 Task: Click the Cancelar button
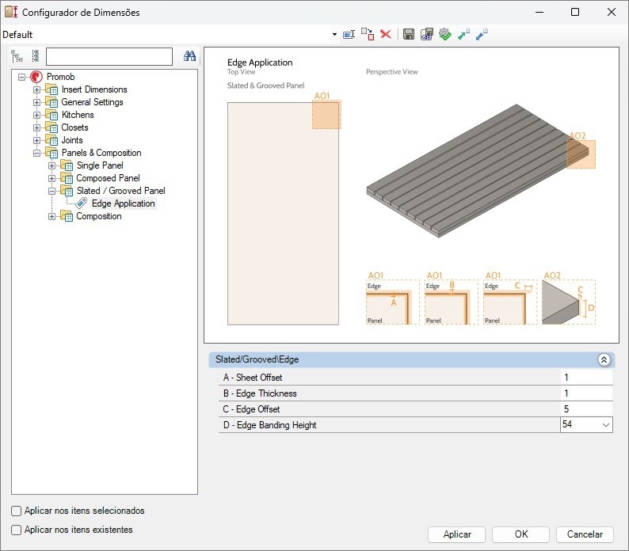(x=585, y=534)
